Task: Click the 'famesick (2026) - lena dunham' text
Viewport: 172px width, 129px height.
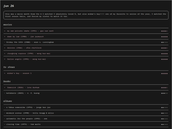Action: (x=23, y=88)
